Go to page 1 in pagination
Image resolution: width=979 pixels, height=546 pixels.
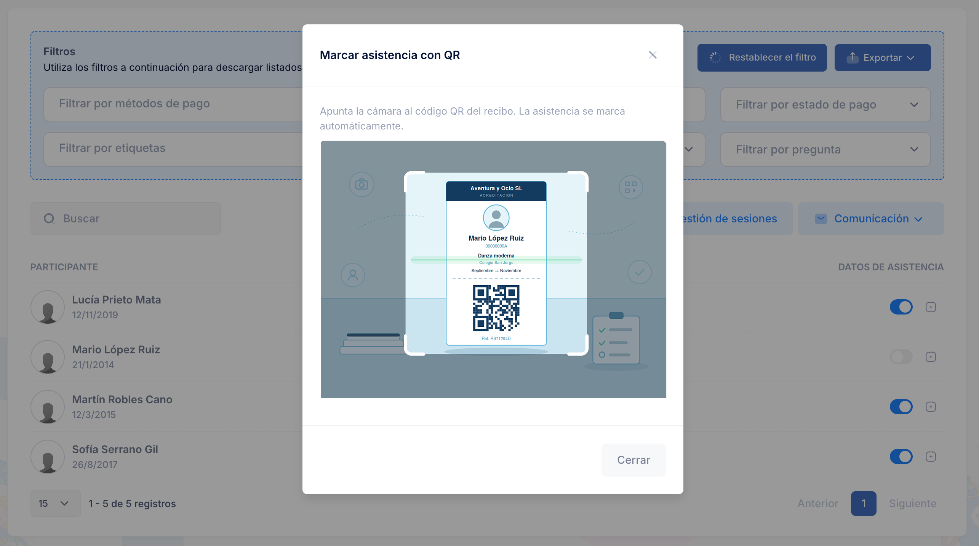pyautogui.click(x=864, y=503)
